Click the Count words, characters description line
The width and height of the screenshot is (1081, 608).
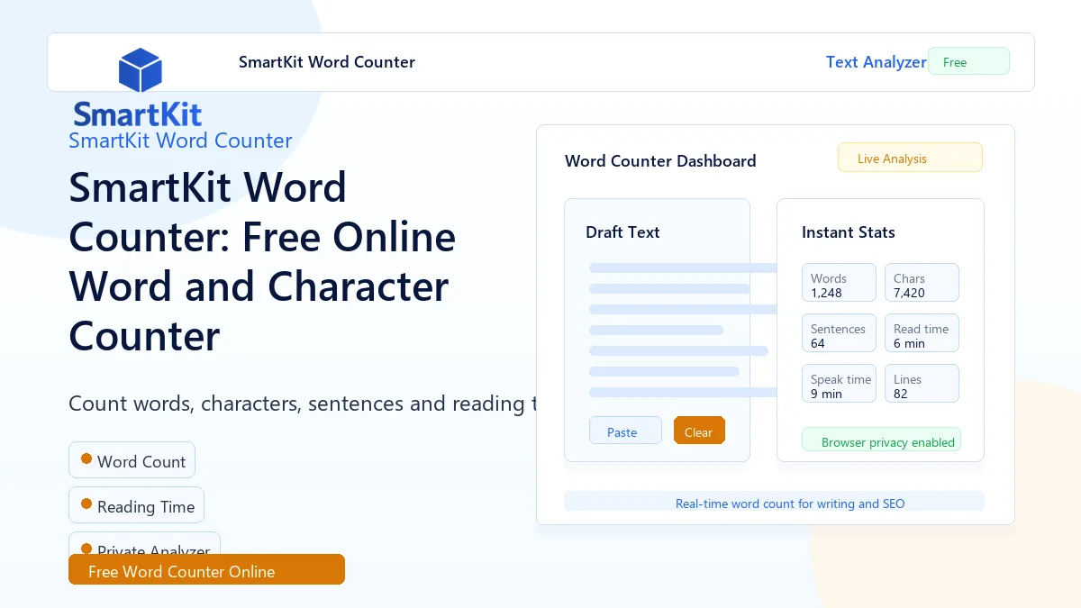(303, 403)
